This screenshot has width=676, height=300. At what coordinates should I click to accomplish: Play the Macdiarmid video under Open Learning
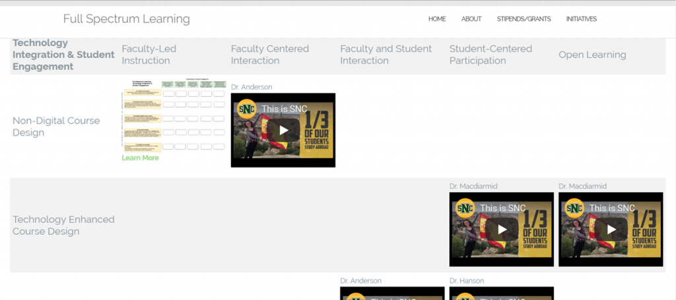click(611, 229)
